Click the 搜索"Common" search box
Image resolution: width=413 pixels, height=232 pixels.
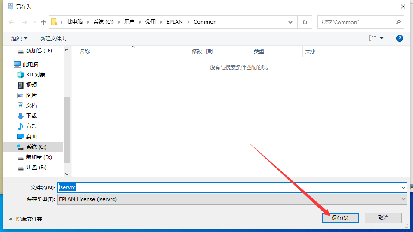(x=357, y=22)
